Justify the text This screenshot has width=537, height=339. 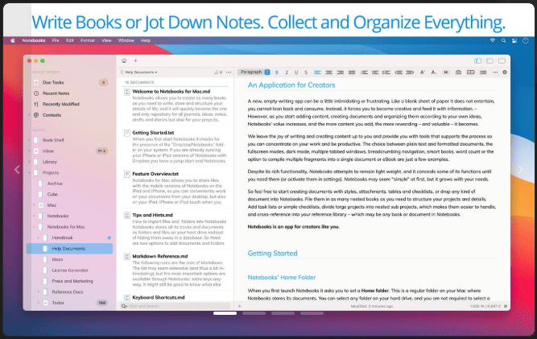[x=352, y=72]
